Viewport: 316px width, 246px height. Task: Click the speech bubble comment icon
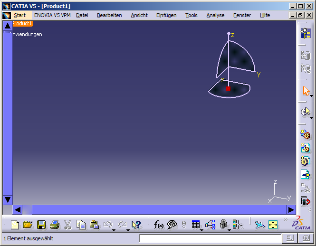(x=172, y=225)
